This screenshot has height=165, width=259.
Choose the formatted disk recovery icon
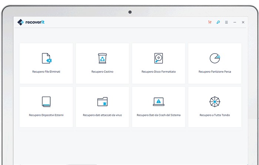159,58
